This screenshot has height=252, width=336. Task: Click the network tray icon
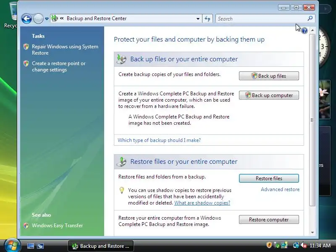click(x=296, y=245)
